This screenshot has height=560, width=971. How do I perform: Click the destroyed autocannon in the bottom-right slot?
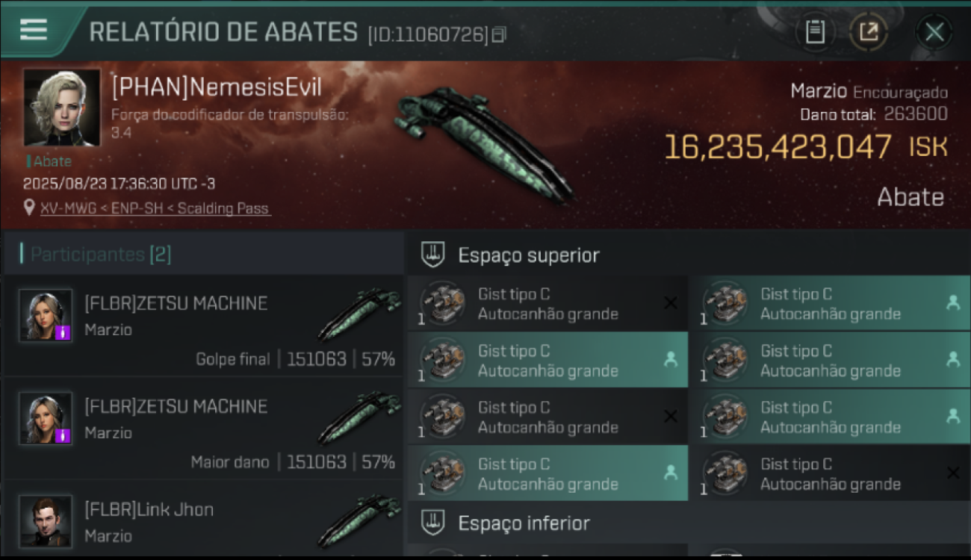tap(828, 473)
